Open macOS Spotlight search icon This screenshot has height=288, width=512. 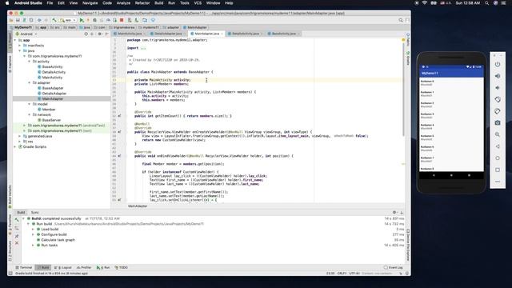click(486, 3)
